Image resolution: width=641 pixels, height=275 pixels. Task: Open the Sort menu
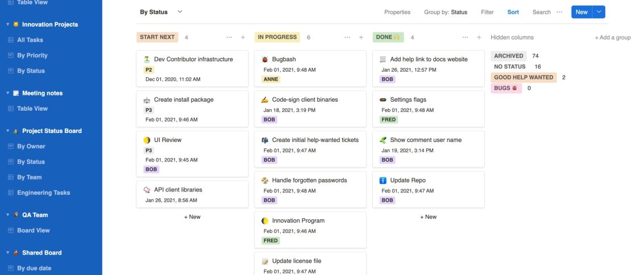tap(513, 12)
